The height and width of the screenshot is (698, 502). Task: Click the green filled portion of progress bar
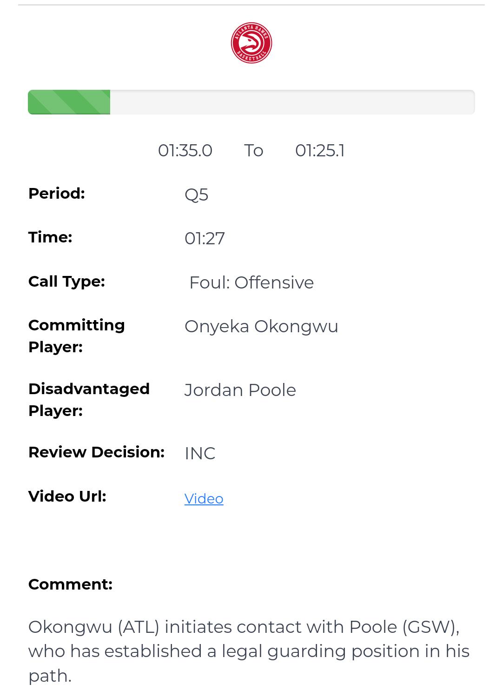[69, 102]
